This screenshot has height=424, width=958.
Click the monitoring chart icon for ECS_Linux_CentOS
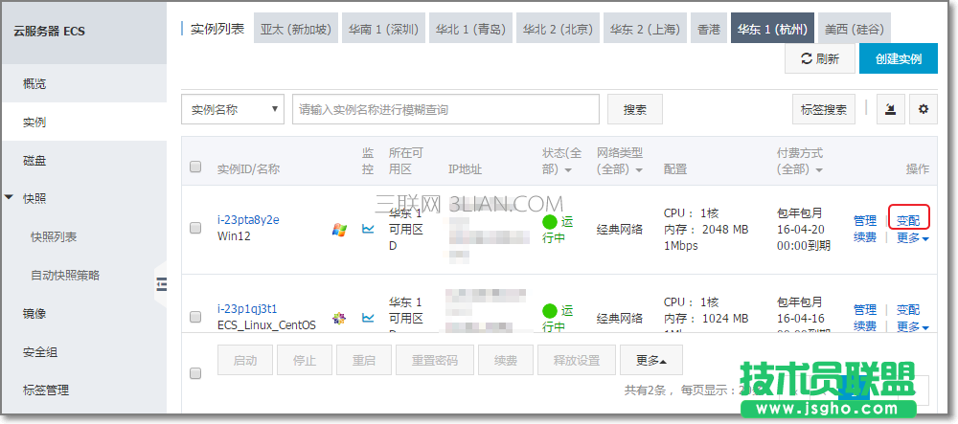pyautogui.click(x=368, y=317)
